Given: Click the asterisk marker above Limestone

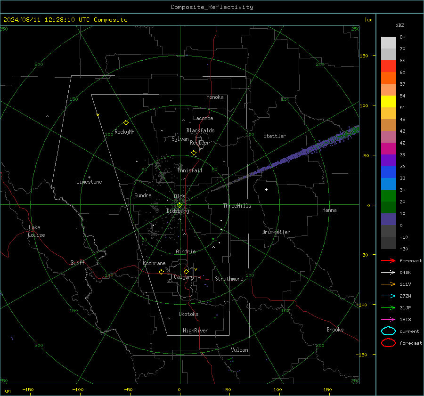Looking at the screenshot, I should (89, 178).
